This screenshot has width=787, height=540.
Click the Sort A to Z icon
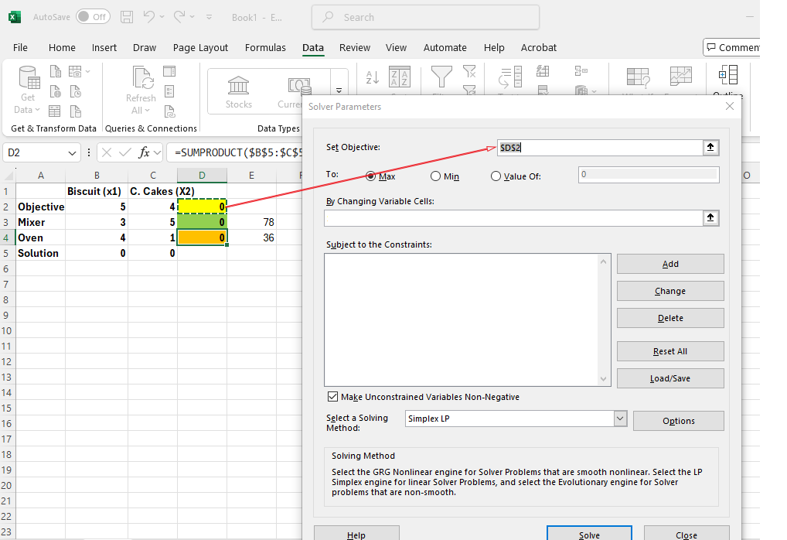(372, 77)
